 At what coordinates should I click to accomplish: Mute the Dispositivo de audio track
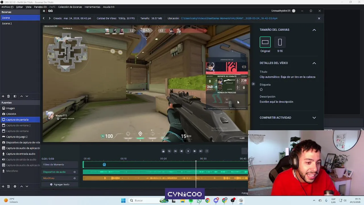[75, 172]
